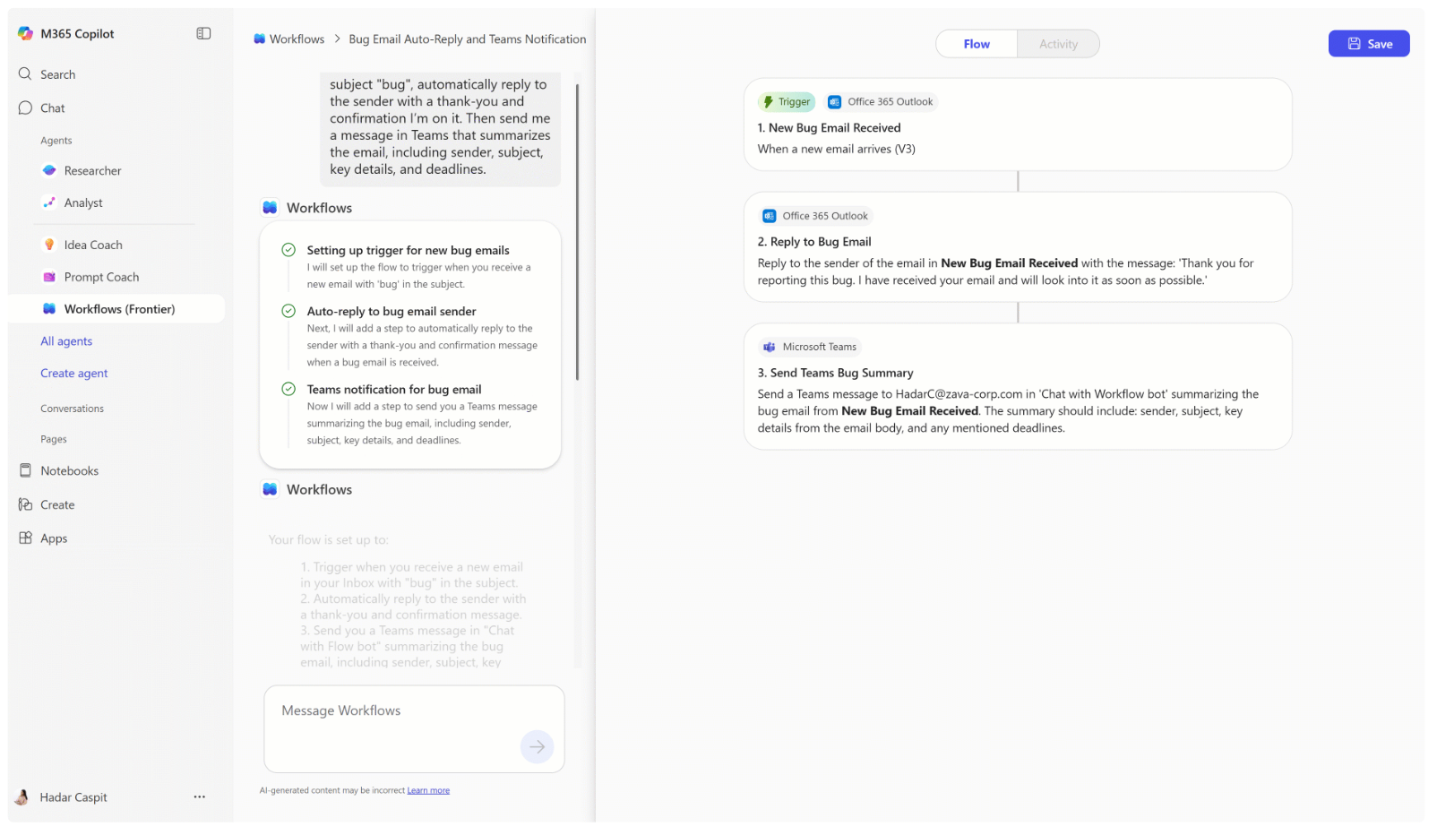Viewport: 1437px width, 835px height.
Task: Click the M365 Copilot logo icon
Action: click(25, 34)
